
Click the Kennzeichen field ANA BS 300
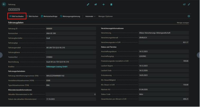pos(70,33)
